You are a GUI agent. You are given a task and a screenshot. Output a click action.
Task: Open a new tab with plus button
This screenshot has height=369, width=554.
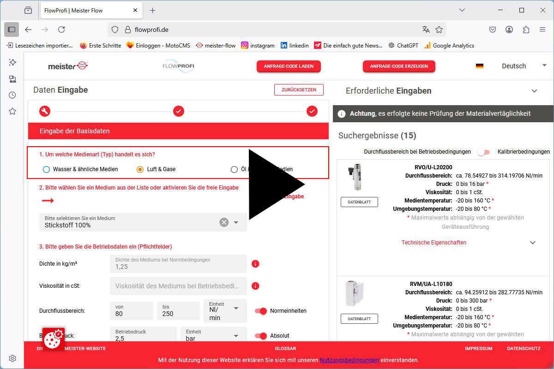(x=153, y=10)
